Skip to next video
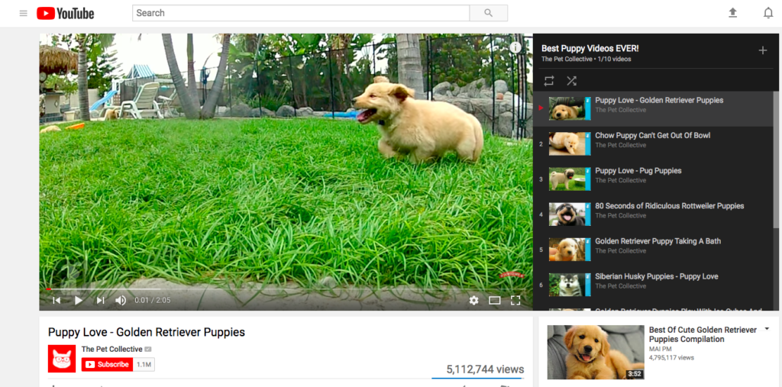The width and height of the screenshot is (782, 387). pos(100,300)
